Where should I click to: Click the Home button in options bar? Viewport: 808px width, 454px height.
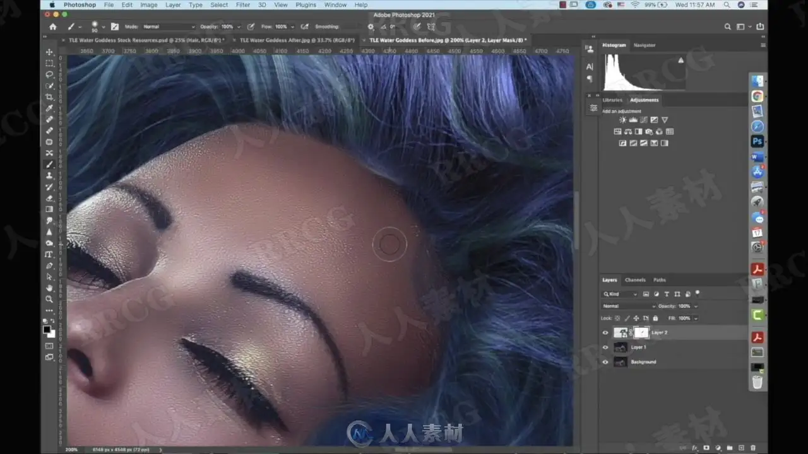pyautogui.click(x=53, y=26)
